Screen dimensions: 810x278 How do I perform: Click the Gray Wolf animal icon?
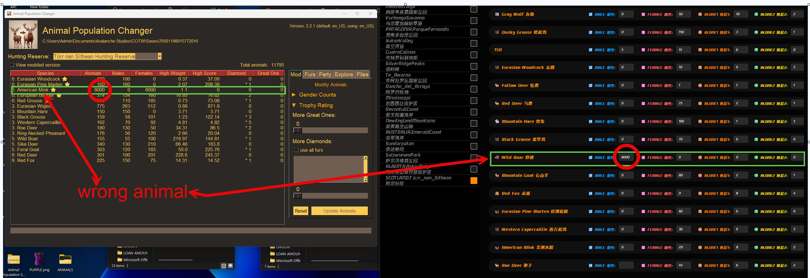[x=497, y=14]
